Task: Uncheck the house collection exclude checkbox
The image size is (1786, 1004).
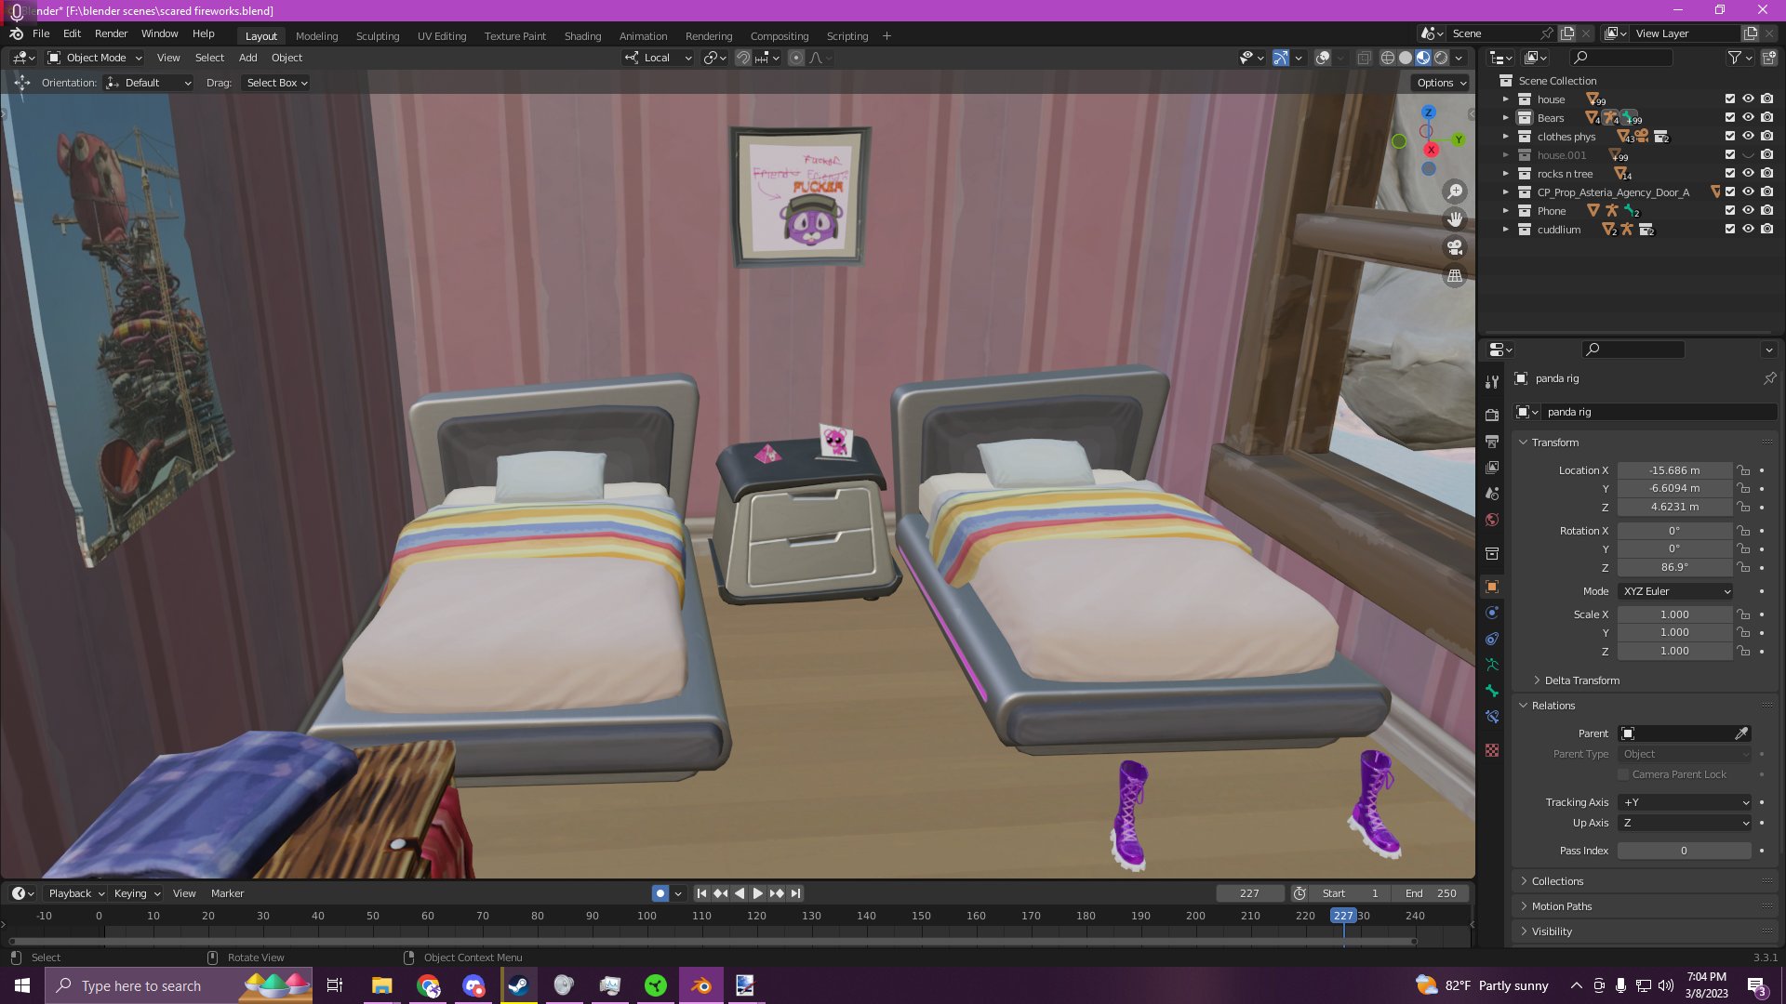Action: coord(1729,99)
